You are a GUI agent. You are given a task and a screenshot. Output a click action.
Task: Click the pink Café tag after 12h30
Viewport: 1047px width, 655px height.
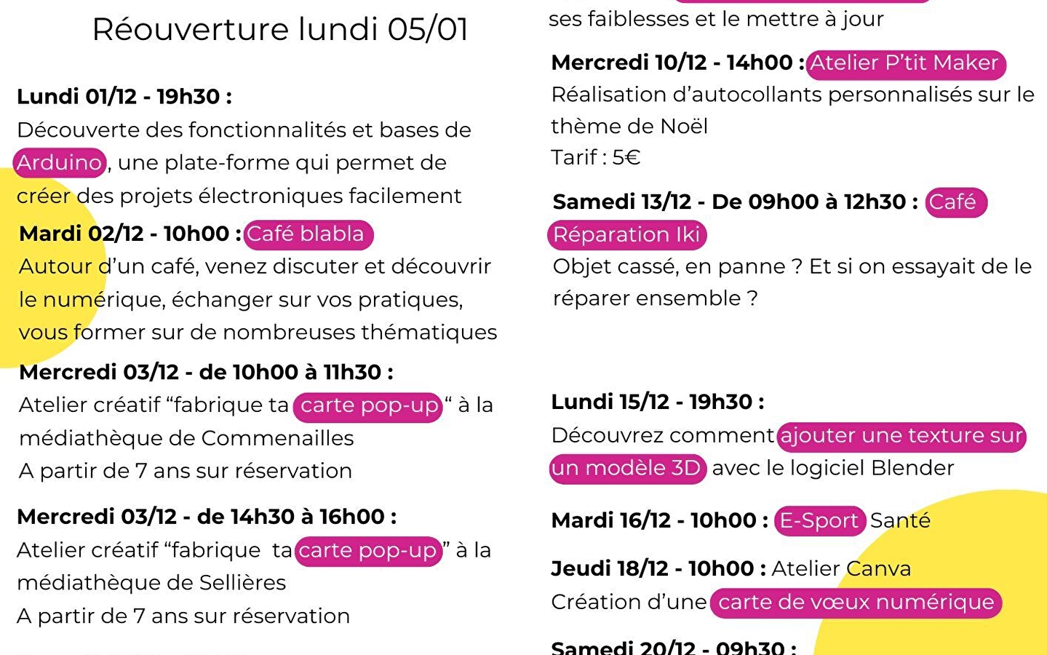coord(955,202)
